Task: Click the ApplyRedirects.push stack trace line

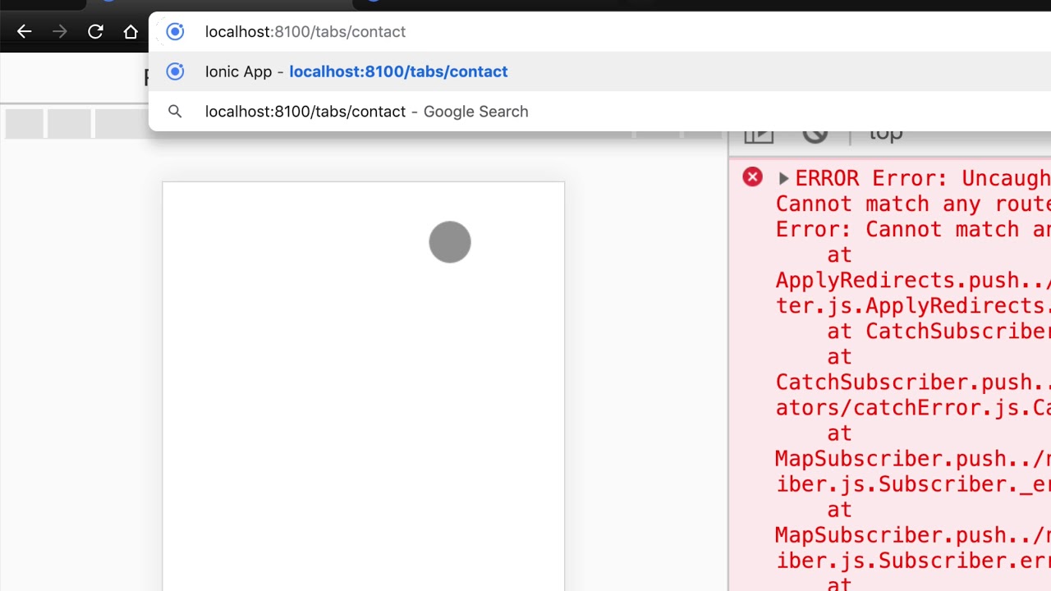Action: coord(913,280)
